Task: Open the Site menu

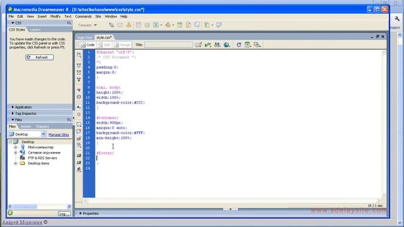Action: tap(98, 16)
